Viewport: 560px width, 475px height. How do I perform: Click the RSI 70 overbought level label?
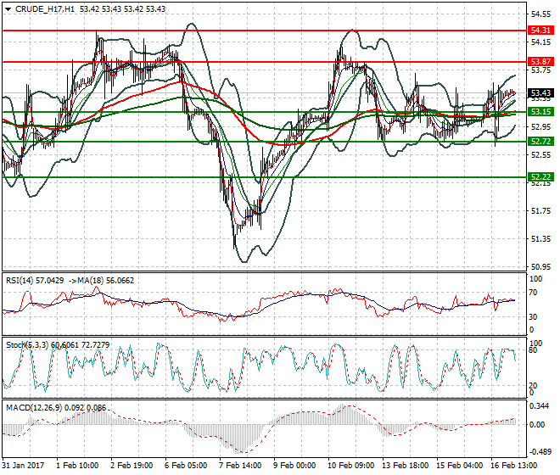click(535, 293)
